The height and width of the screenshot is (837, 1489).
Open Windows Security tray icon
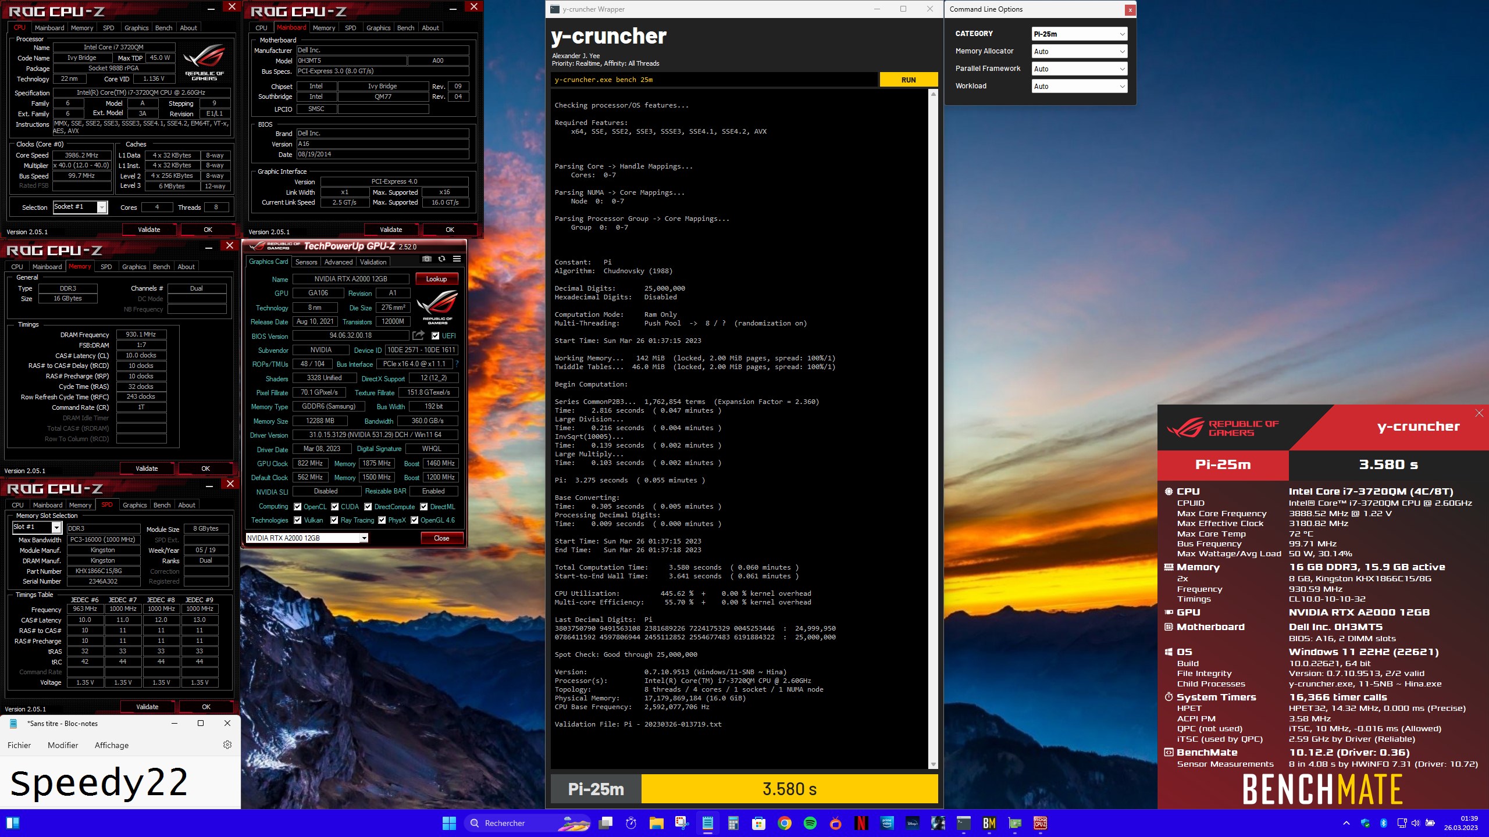(x=1365, y=823)
